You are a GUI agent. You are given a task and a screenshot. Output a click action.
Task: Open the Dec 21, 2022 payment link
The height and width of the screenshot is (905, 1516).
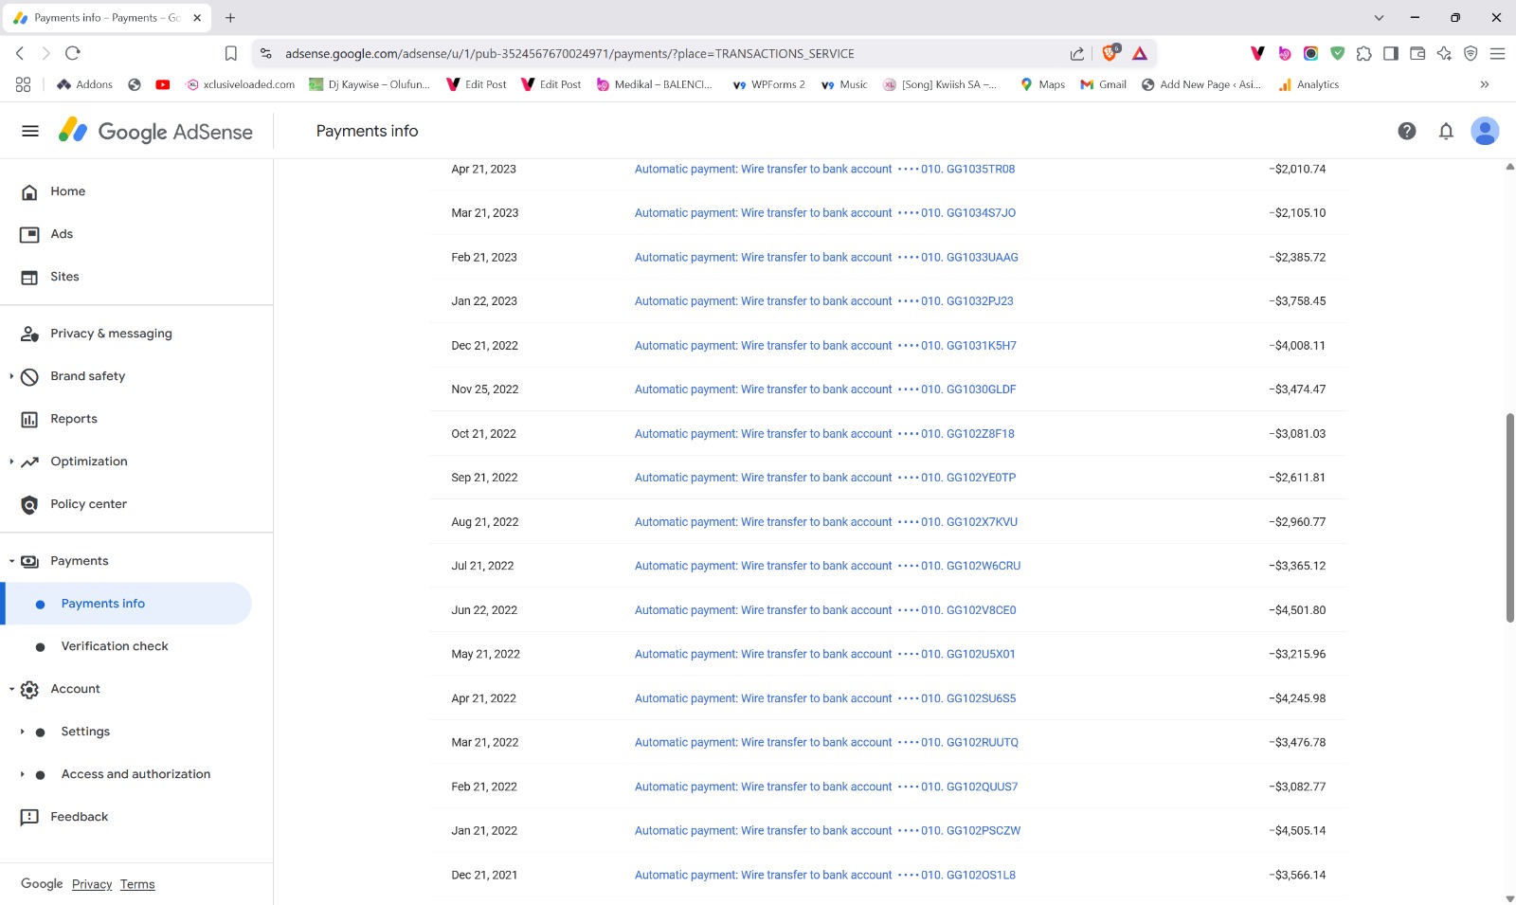[823, 346]
